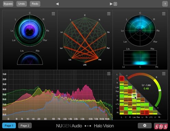
Task: Click the Redo button
Action: (x=35, y=4)
